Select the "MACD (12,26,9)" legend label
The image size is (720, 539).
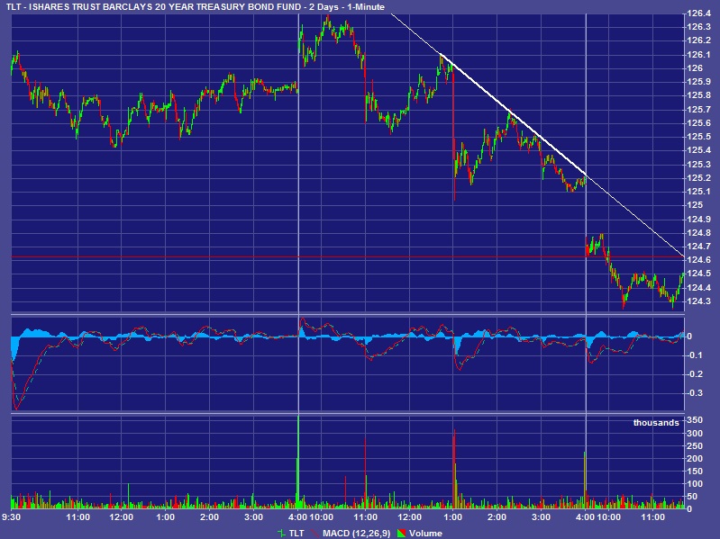click(x=356, y=533)
